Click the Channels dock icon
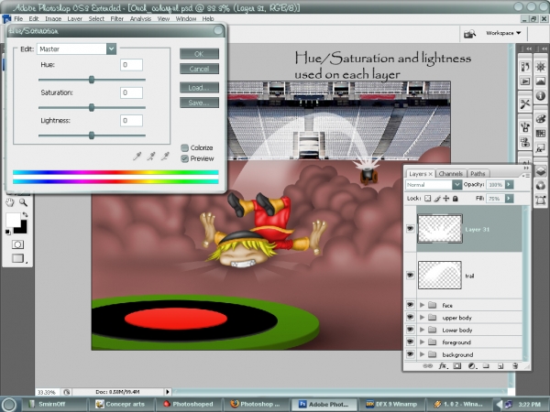550x412 pixels. click(x=541, y=186)
